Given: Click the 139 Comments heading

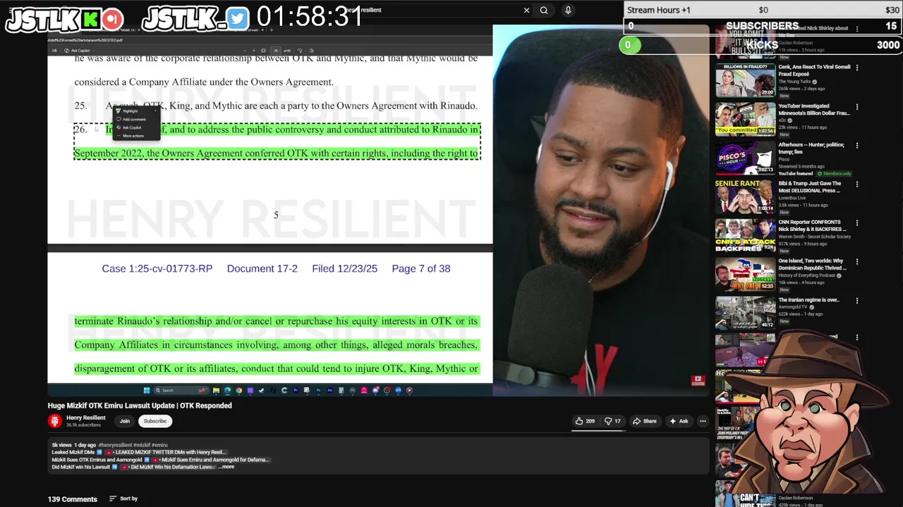Looking at the screenshot, I should point(73,499).
